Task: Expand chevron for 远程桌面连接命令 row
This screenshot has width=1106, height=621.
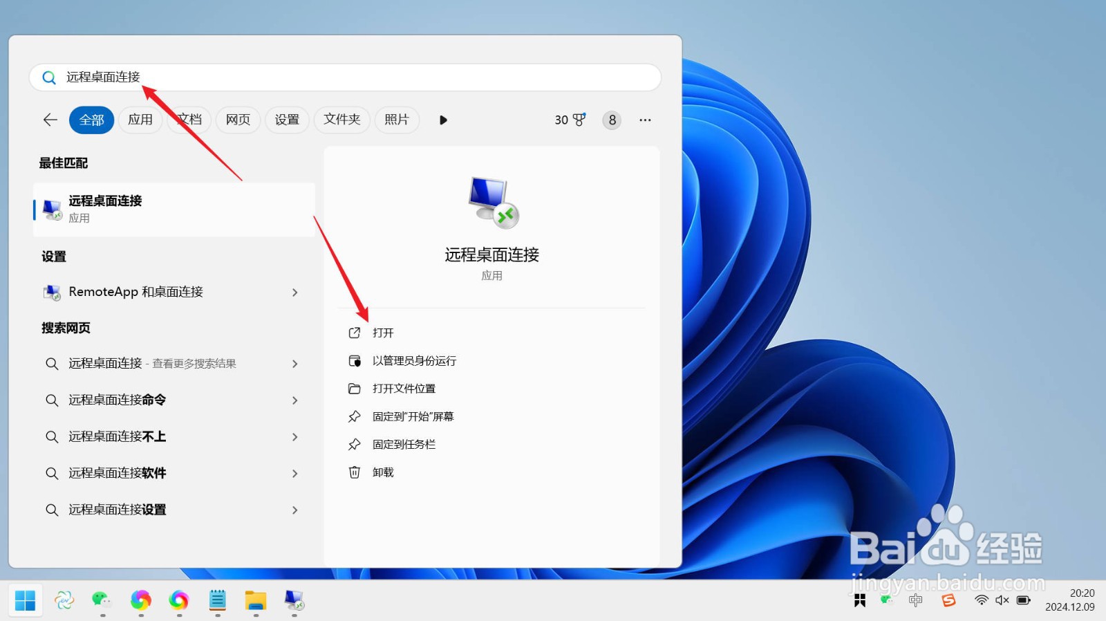Action: tap(295, 400)
